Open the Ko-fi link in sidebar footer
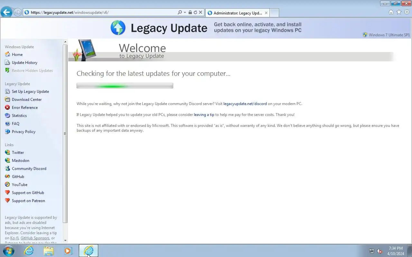Screen dimensions: 412x257 coord(14,238)
